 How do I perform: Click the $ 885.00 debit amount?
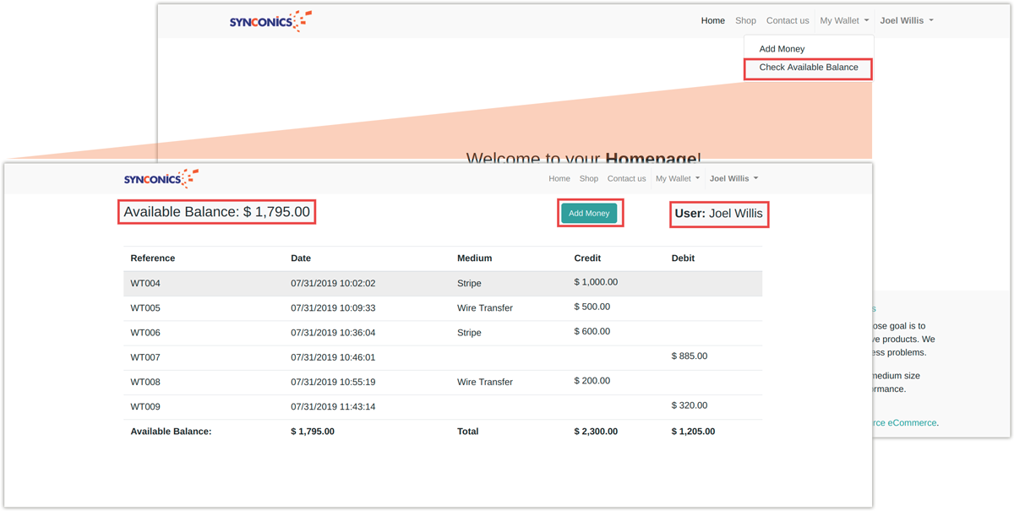tap(690, 356)
